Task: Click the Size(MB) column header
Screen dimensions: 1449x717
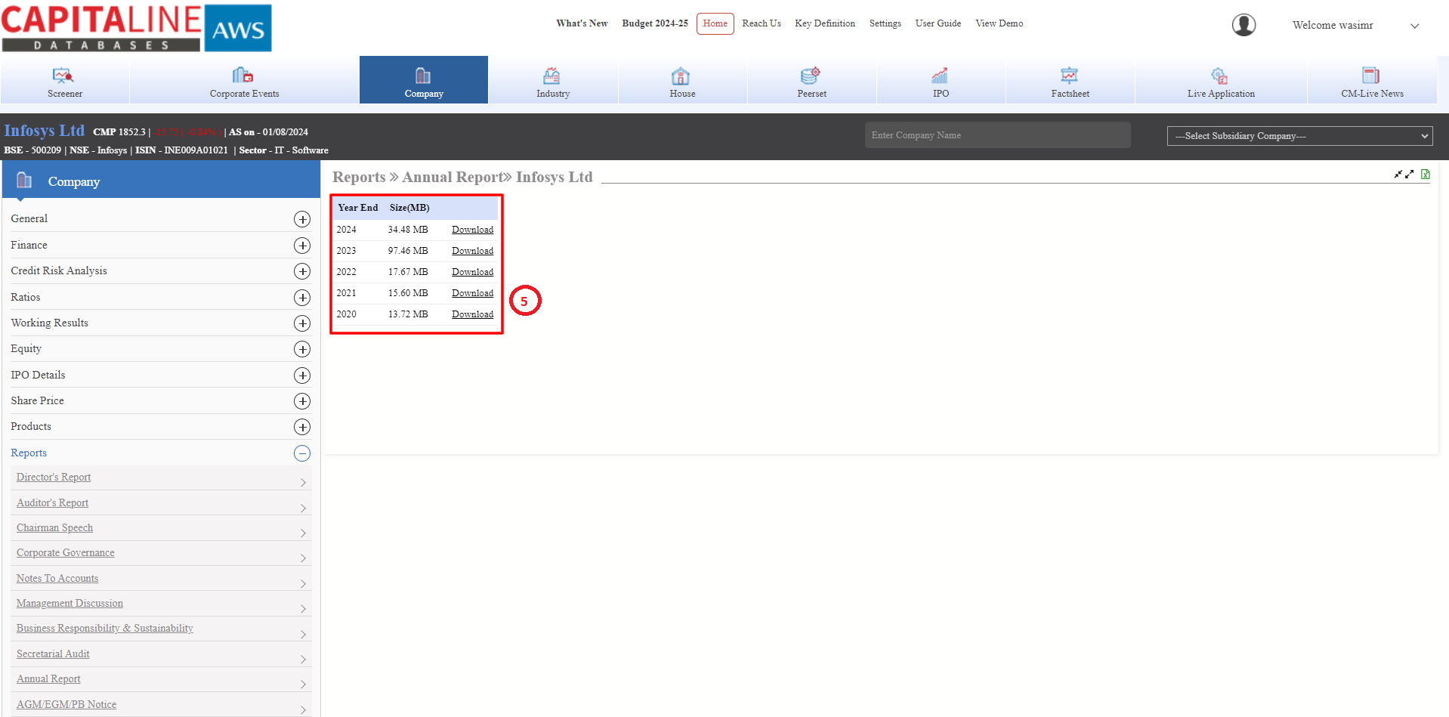Action: 409,208
